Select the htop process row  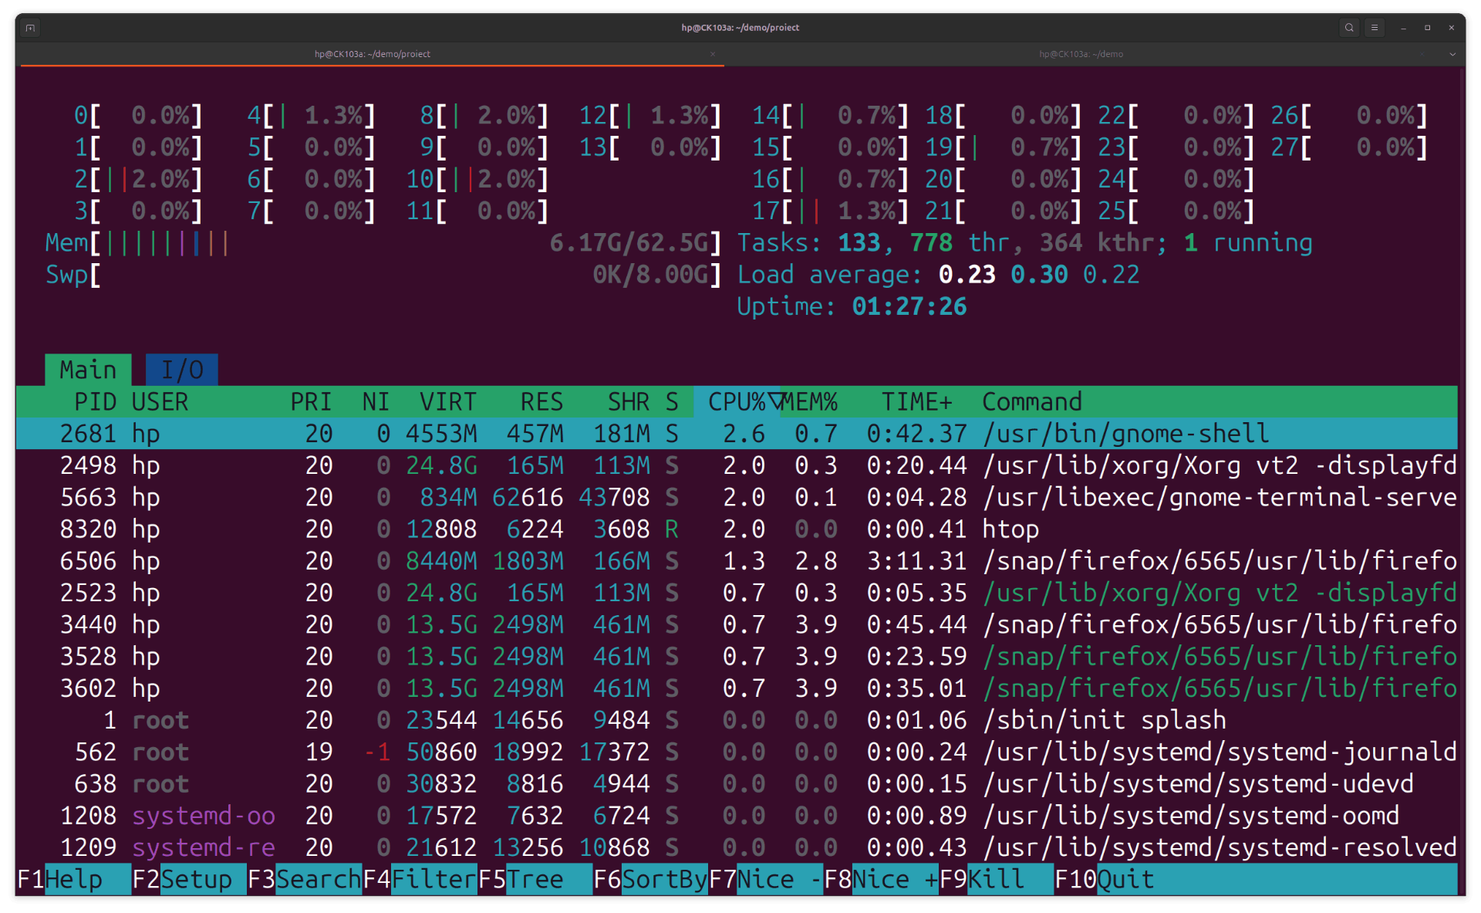[737, 529]
